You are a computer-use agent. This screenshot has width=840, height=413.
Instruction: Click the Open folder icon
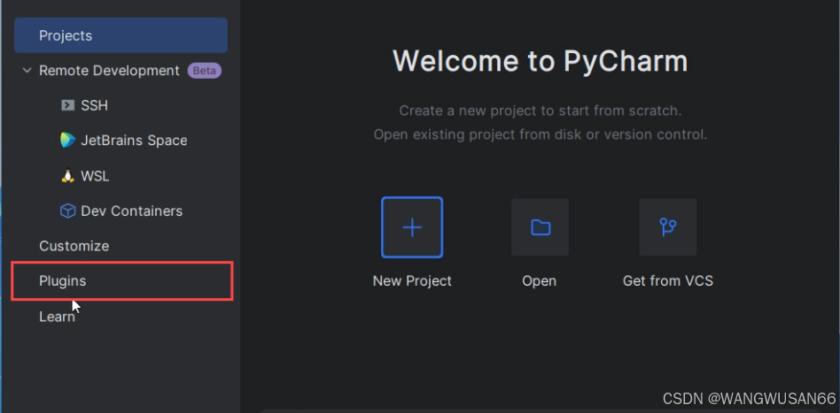pyautogui.click(x=540, y=227)
